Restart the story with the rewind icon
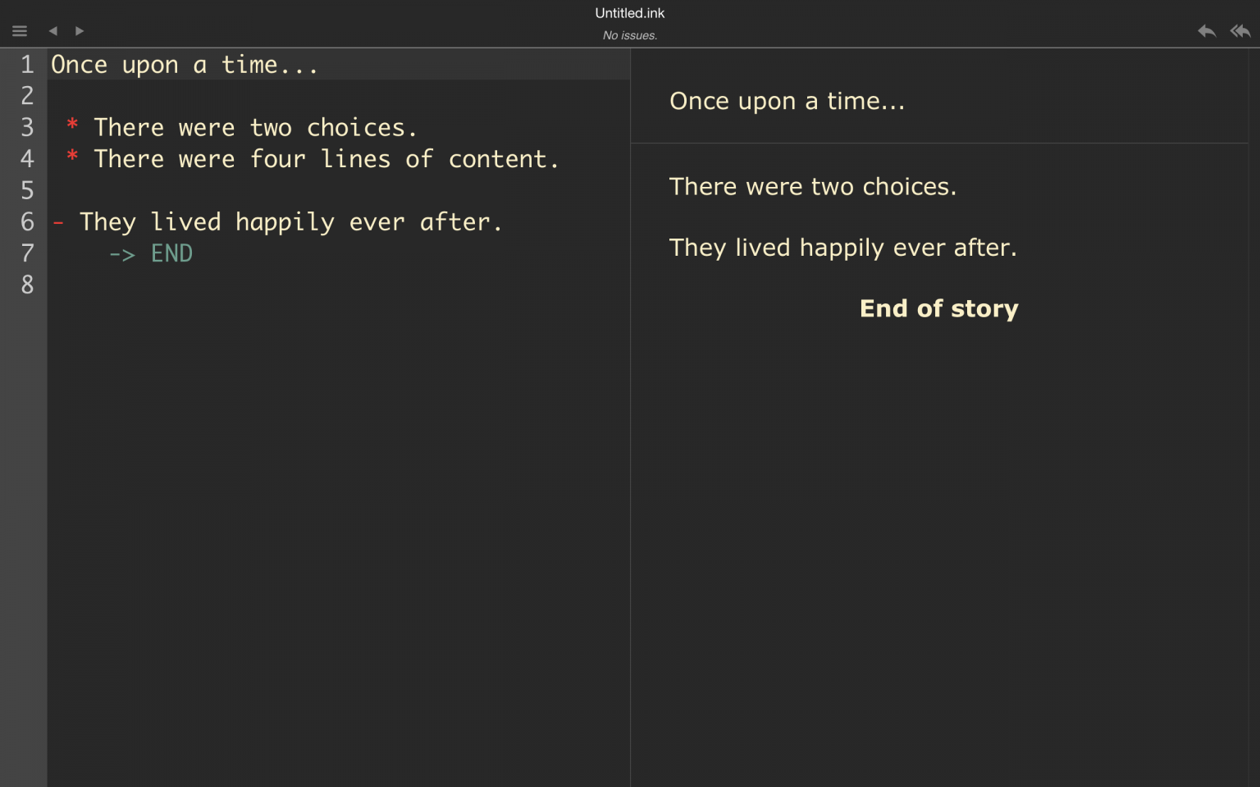This screenshot has height=787, width=1260. [1239, 30]
